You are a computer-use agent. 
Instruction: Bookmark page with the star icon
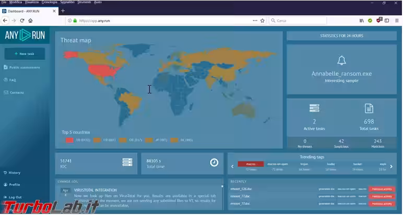coord(263,21)
